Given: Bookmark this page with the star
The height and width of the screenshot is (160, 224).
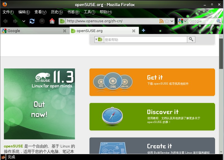Looking at the screenshot, I should tap(167, 21).
